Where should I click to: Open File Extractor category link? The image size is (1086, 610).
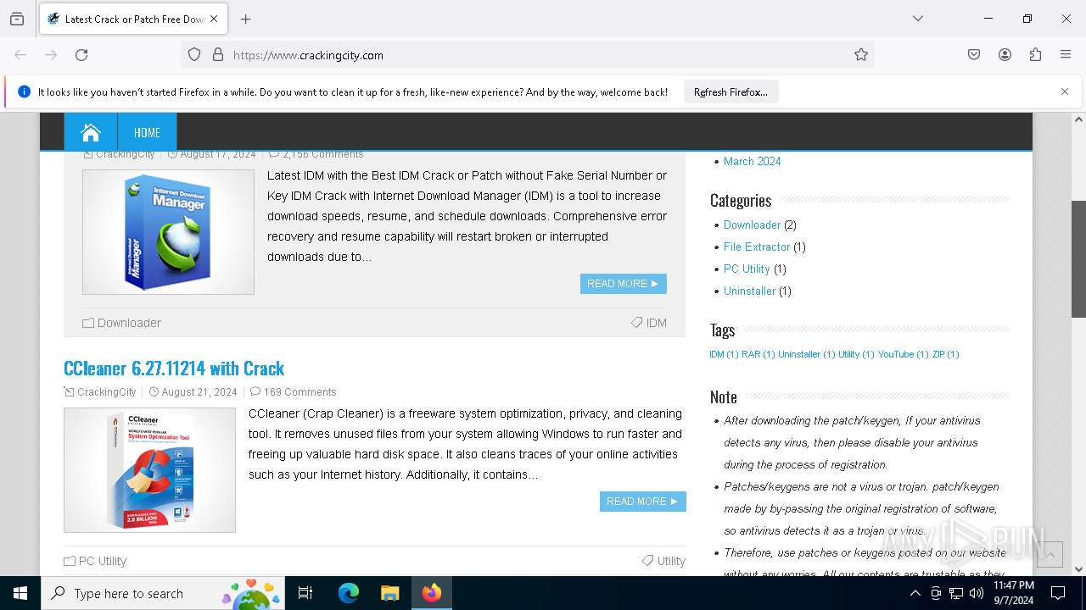(757, 247)
